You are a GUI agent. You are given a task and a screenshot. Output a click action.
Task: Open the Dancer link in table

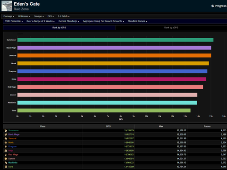12,159
